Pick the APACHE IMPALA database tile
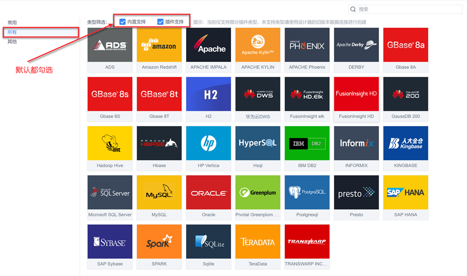 209,50
